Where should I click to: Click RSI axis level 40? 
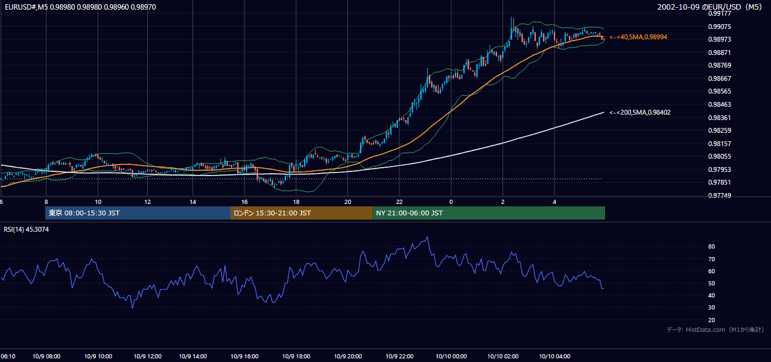[712, 295]
